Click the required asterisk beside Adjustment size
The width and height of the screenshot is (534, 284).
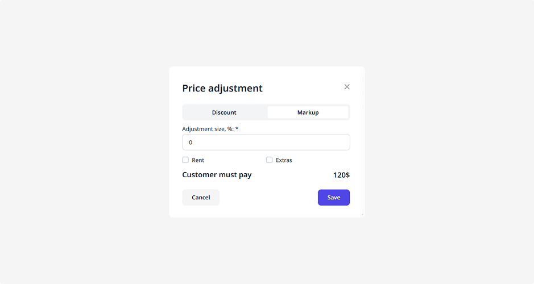237,129
